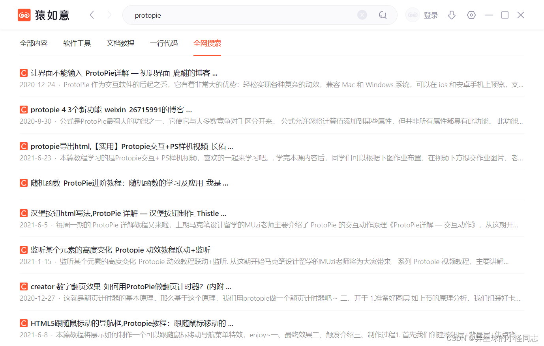
Task: Click the snippet dated 2021-1-15
Action: (x=264, y=262)
